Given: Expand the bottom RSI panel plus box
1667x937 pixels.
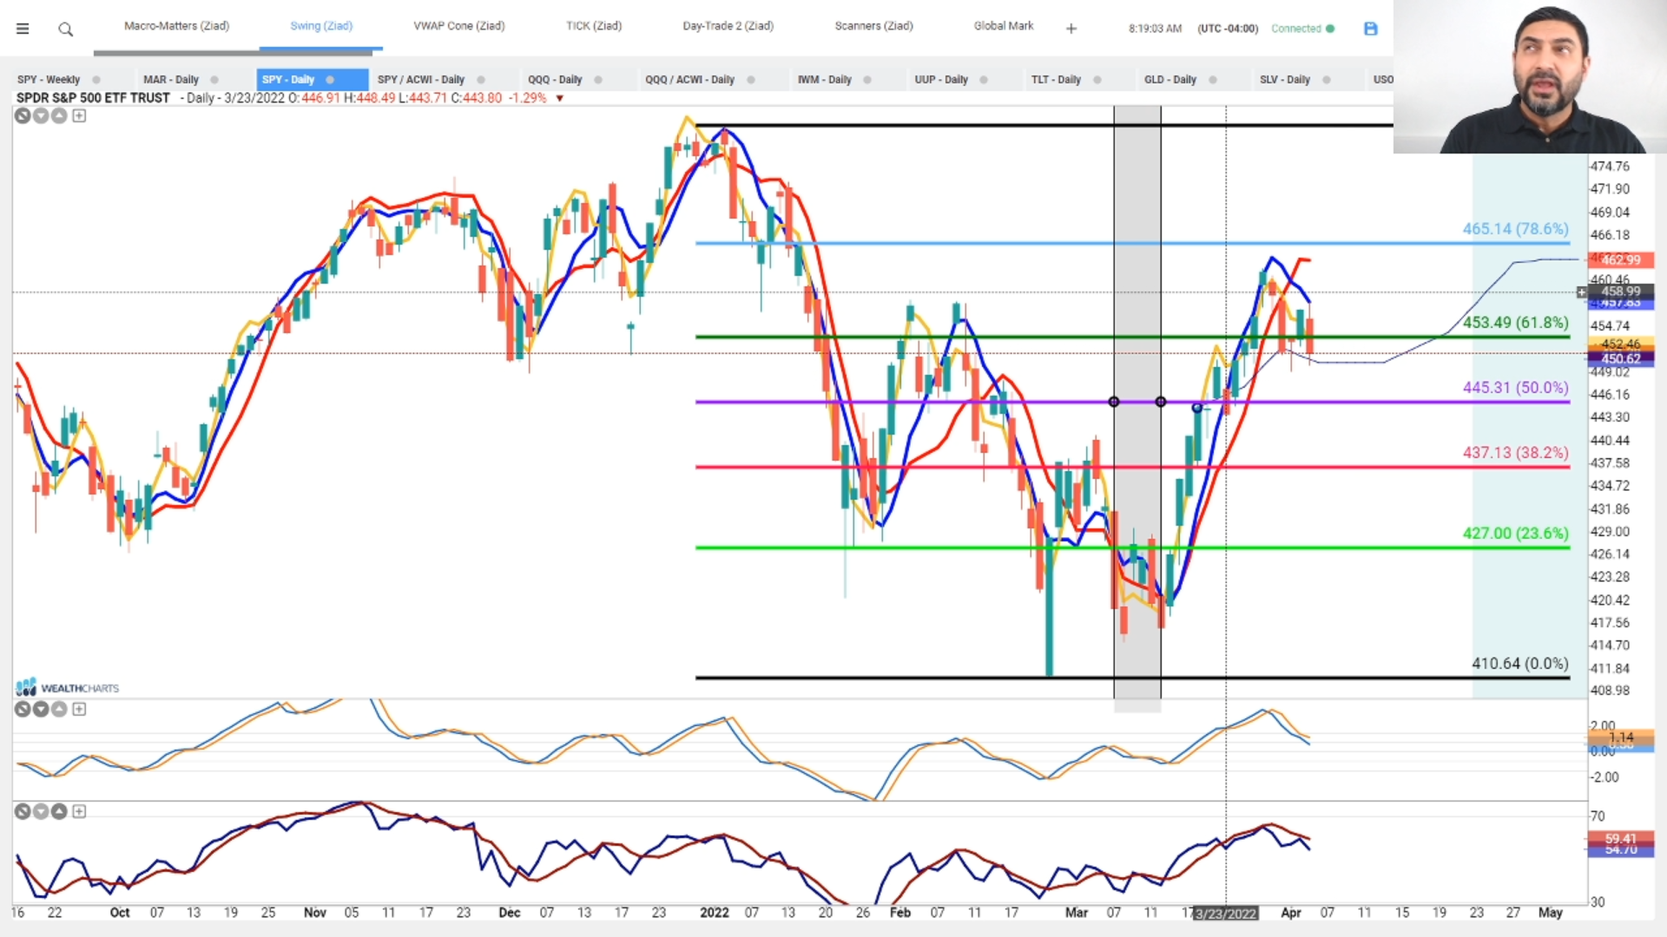Looking at the screenshot, I should [79, 811].
